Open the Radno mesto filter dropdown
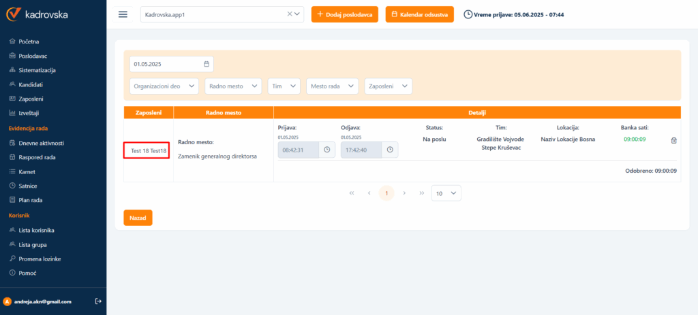Viewport: 698px width, 315px height. pos(233,86)
